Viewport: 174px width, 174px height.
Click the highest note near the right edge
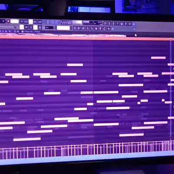point(158,58)
